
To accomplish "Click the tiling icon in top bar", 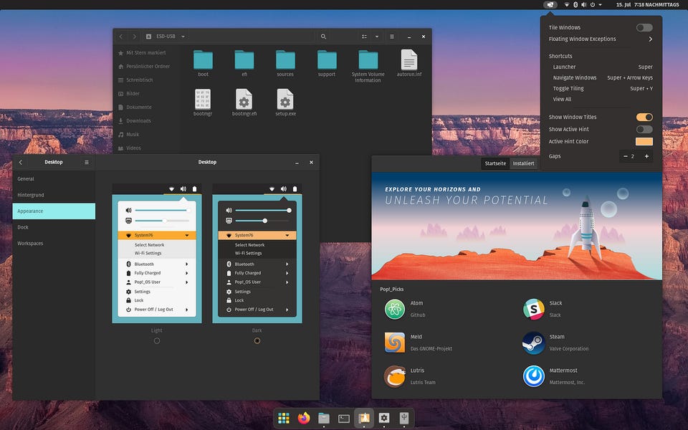I will (x=550, y=4).
